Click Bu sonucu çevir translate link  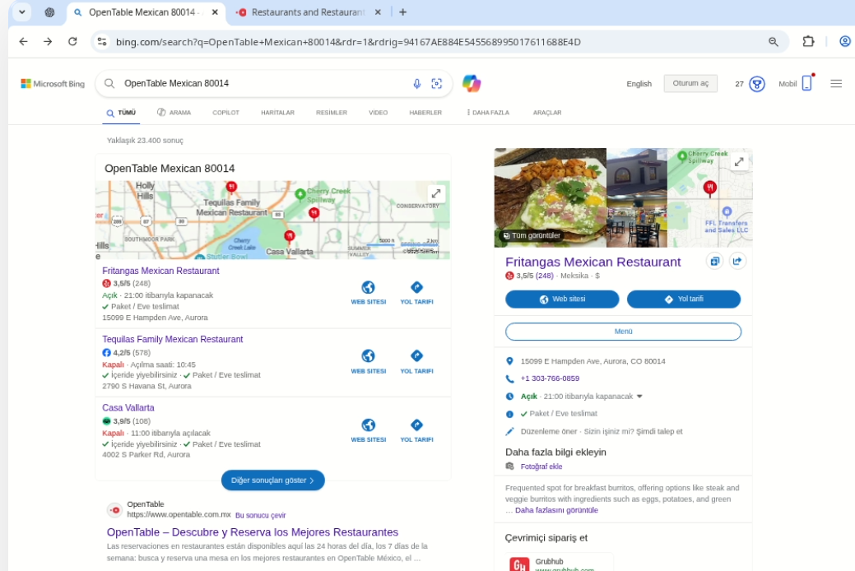261,515
